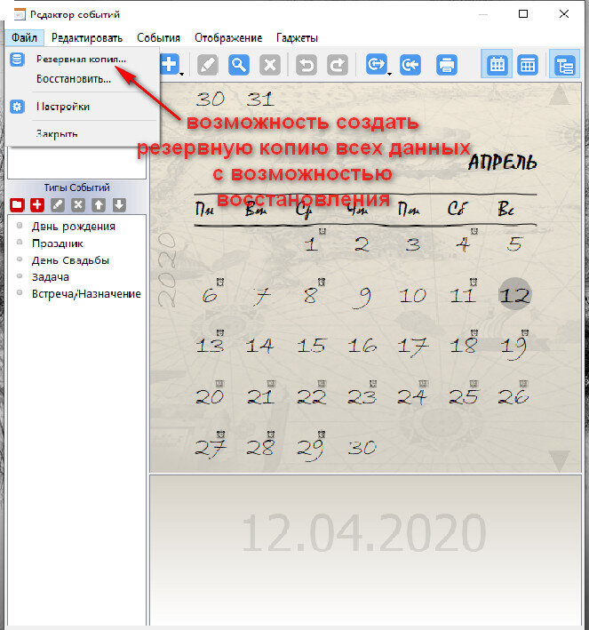Screen dimensions: 589x630
Task: Click the undo arrow icon
Action: (x=306, y=65)
